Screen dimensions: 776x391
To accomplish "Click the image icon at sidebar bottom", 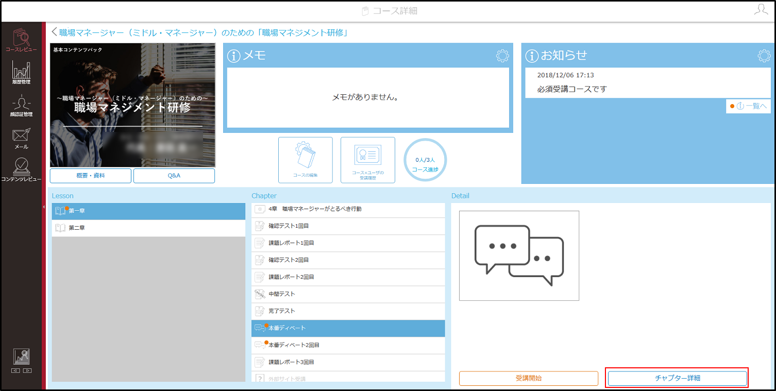I will pos(22,356).
